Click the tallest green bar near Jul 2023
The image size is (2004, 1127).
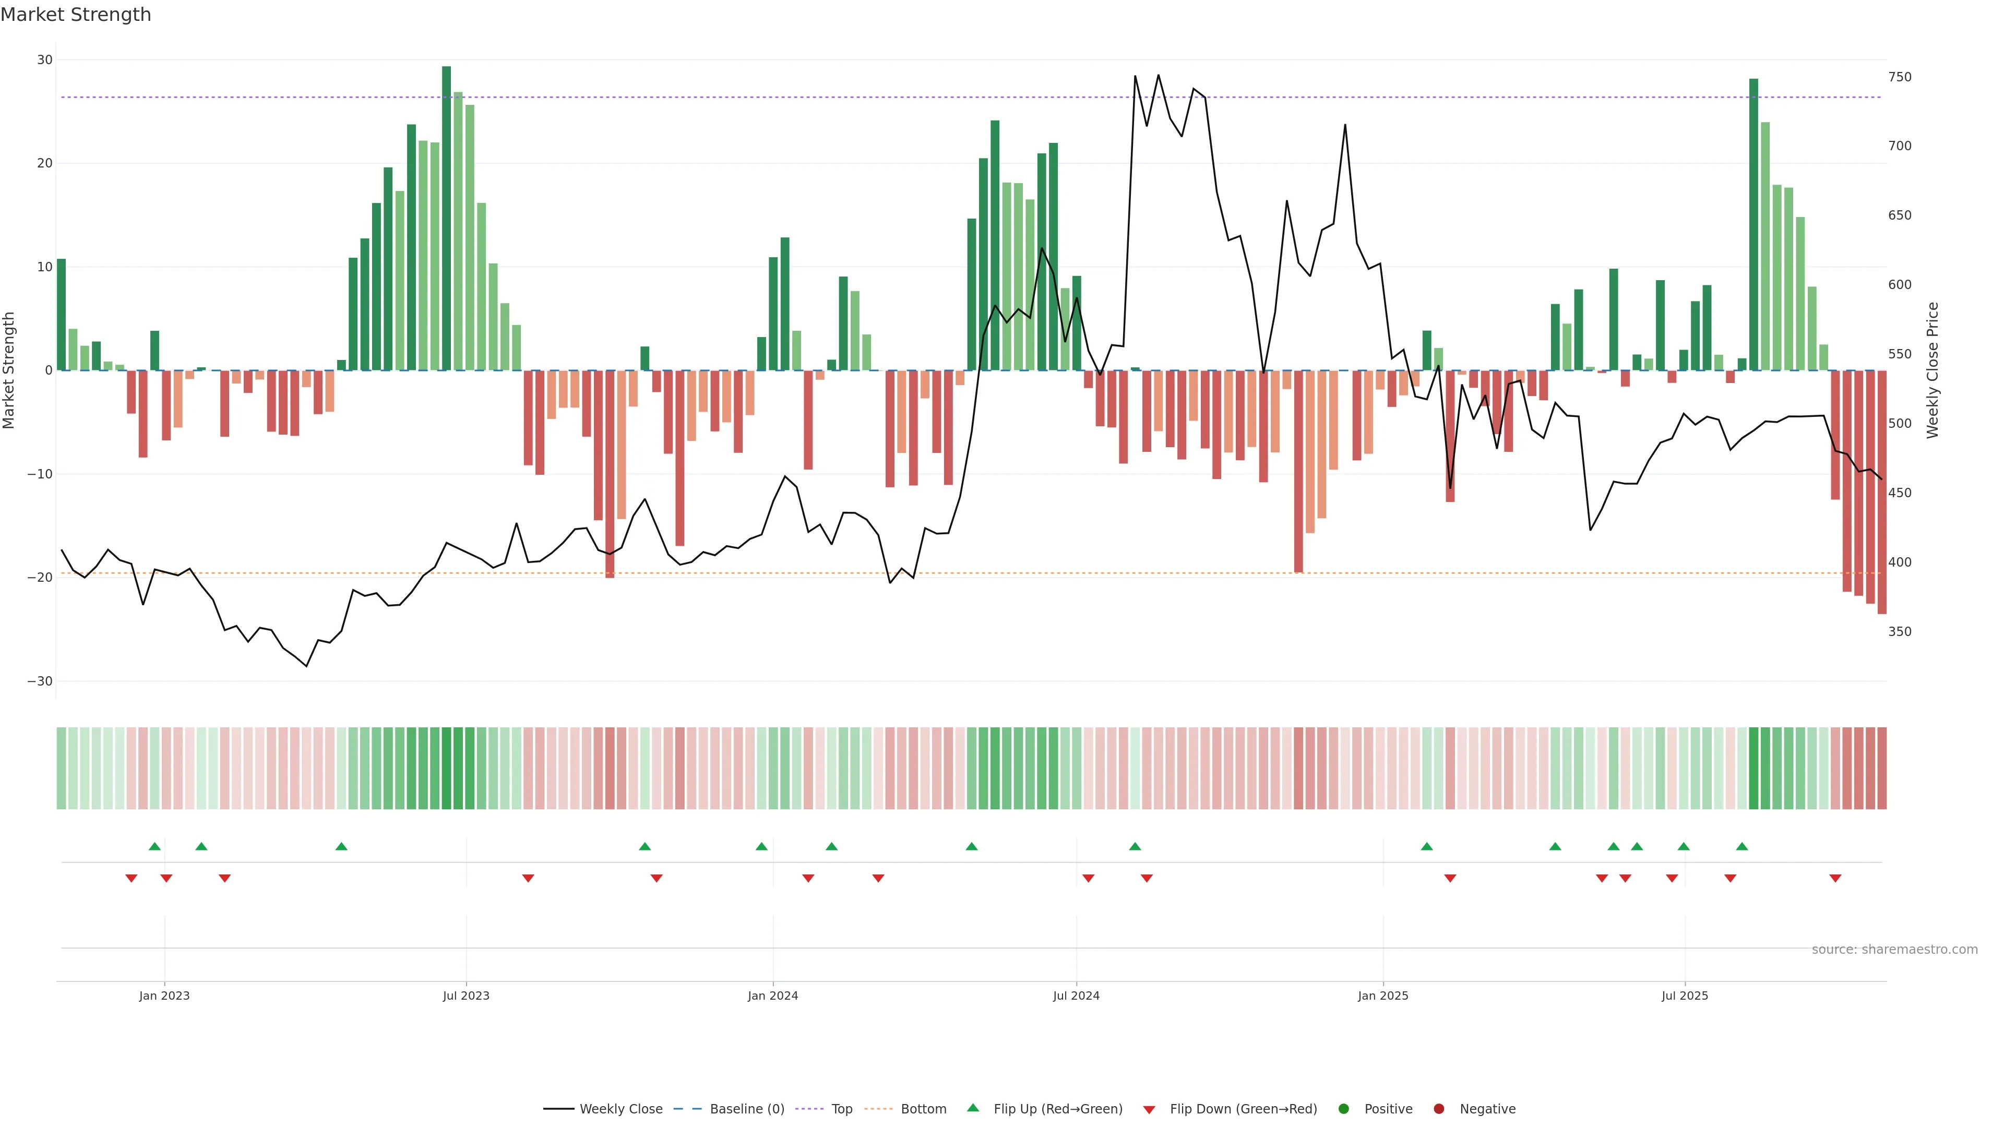click(447, 218)
